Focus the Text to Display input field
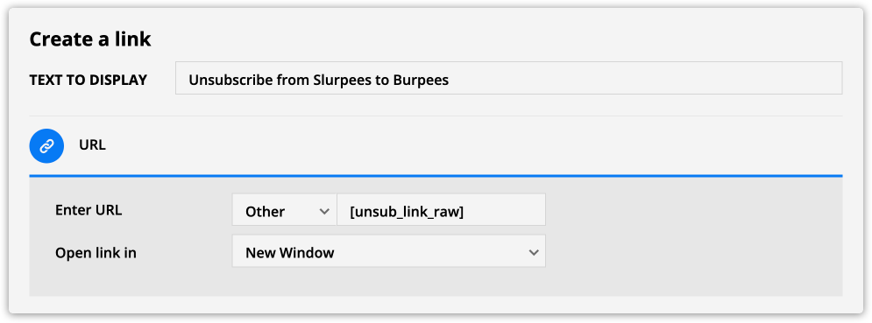This screenshot has height=323, width=872. click(508, 78)
